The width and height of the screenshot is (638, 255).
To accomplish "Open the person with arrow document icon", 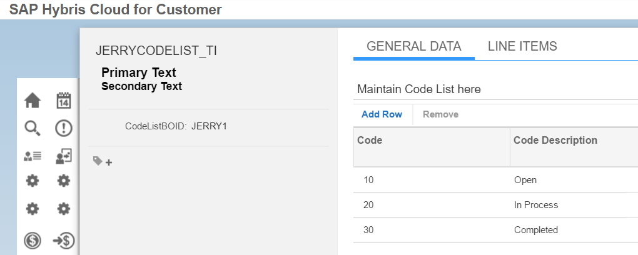I will (63, 156).
